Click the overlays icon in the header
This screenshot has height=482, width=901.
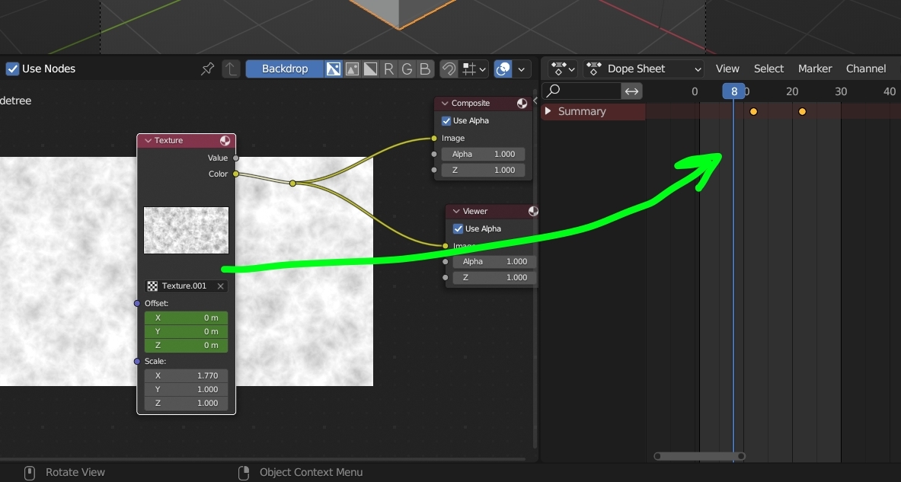503,69
